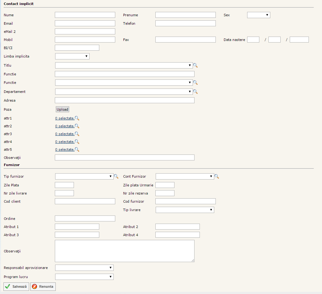This screenshot has width=322, height=294.
Task: Click the magnifier icon beside attr3
Action: point(77,134)
